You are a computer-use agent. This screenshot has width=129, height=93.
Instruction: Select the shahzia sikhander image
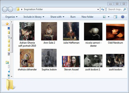[x=27, y=58]
